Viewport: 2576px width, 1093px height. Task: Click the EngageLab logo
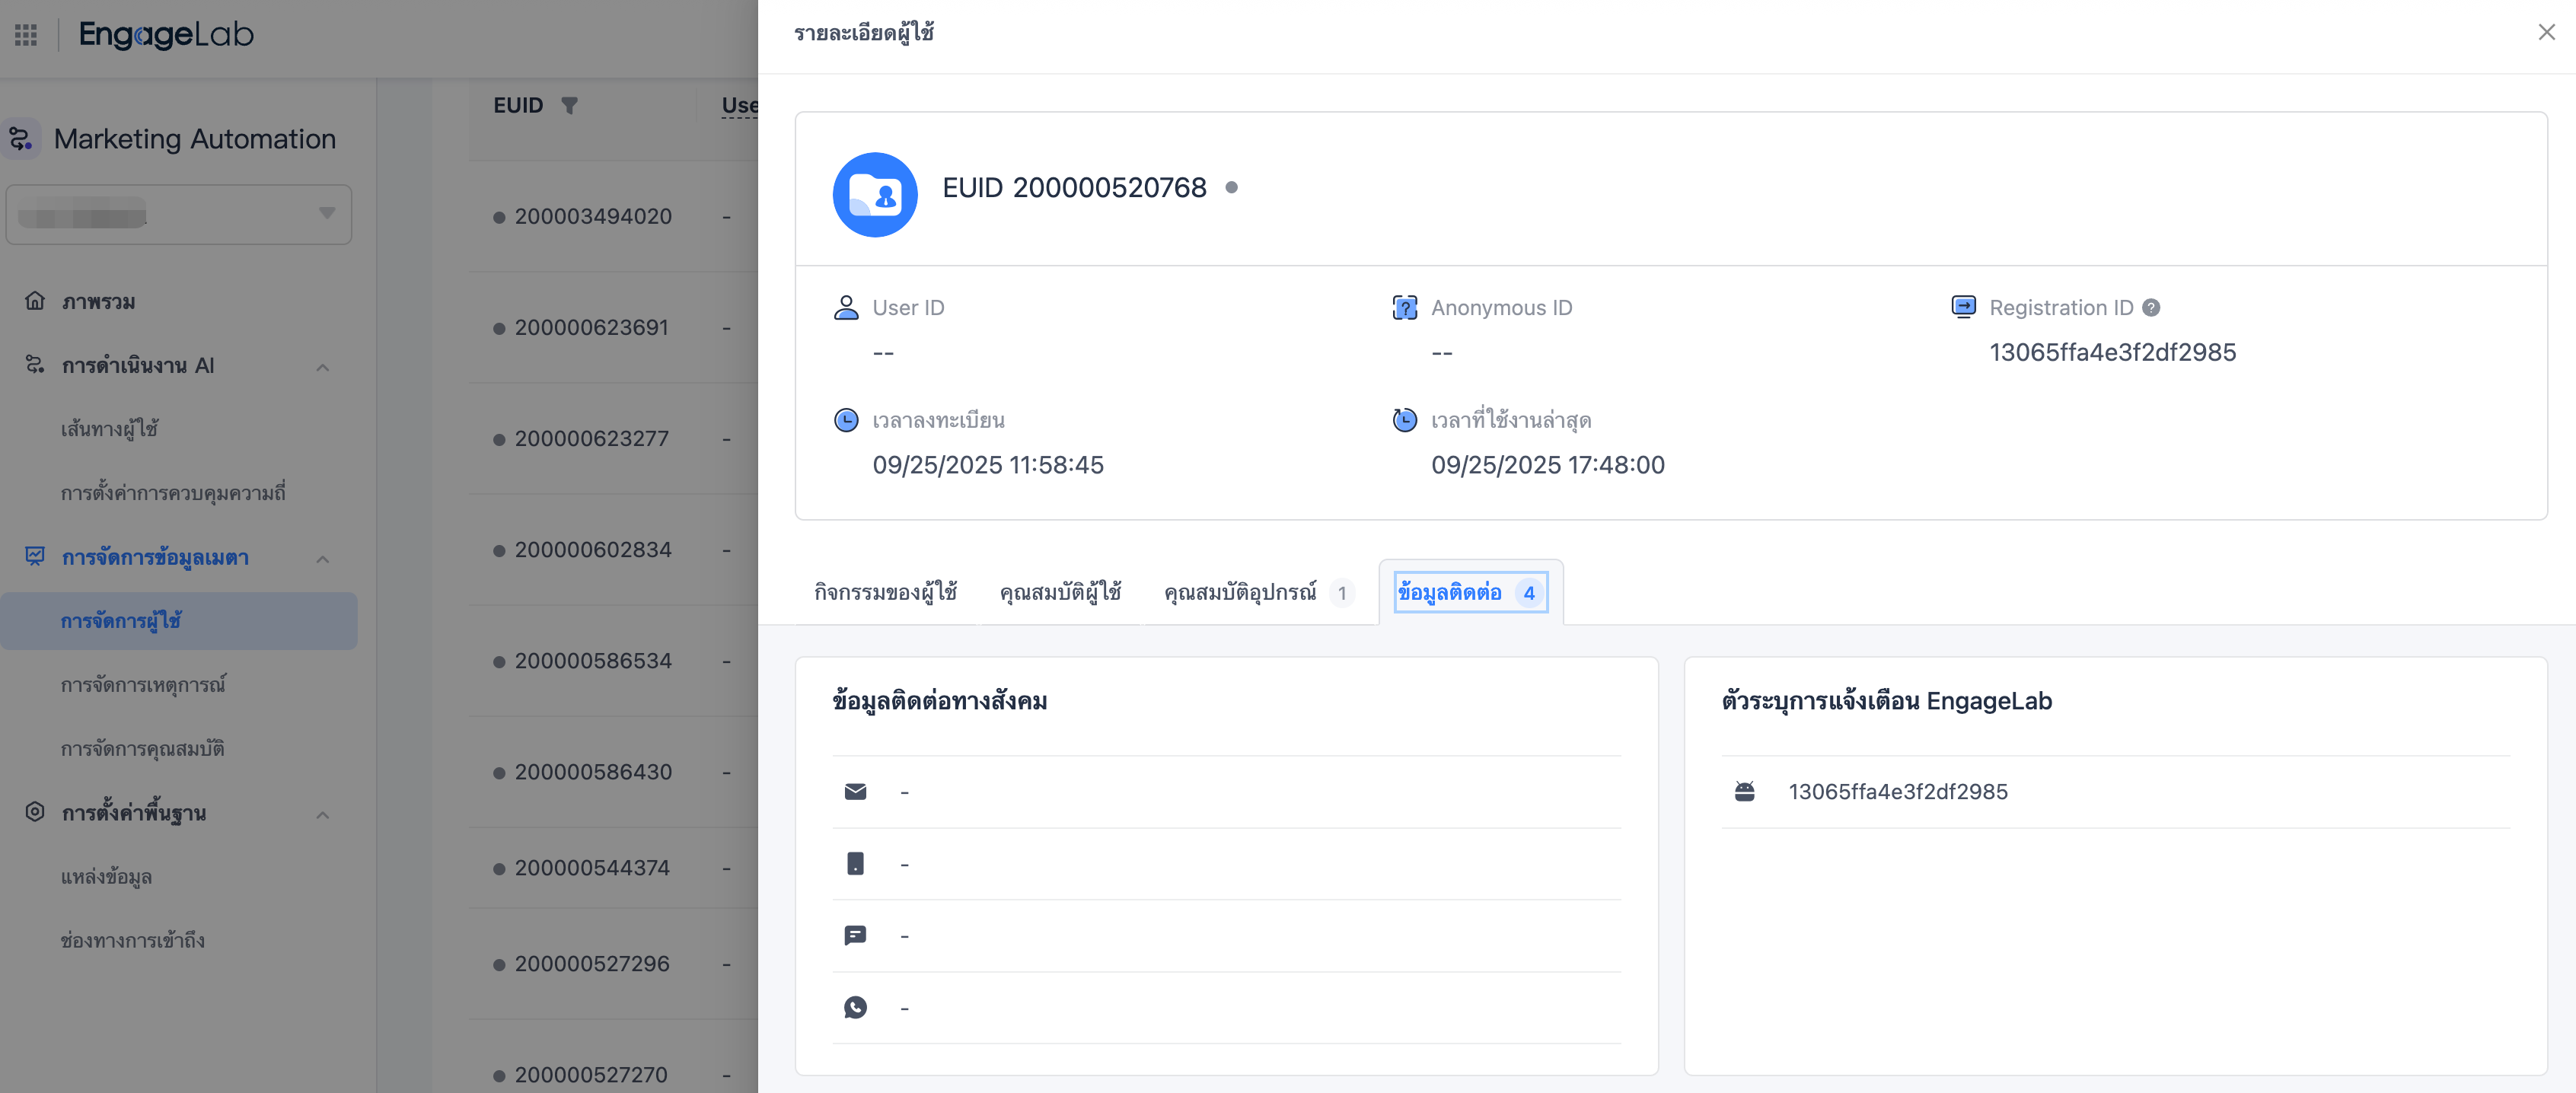[166, 35]
